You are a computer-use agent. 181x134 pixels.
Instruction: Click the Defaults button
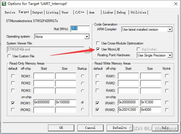tap(120, 128)
